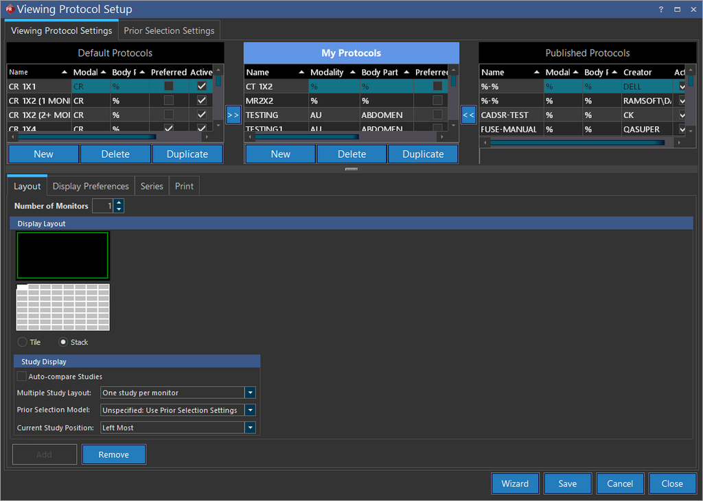Expand the Prior Selection Model dropdown
Image resolution: width=703 pixels, height=501 pixels.
coord(250,410)
